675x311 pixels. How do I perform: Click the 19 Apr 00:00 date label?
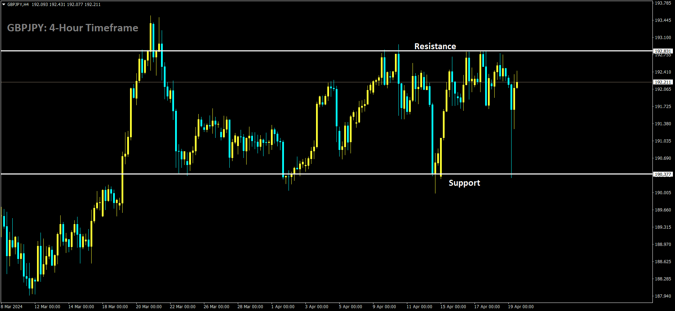[x=521, y=307]
